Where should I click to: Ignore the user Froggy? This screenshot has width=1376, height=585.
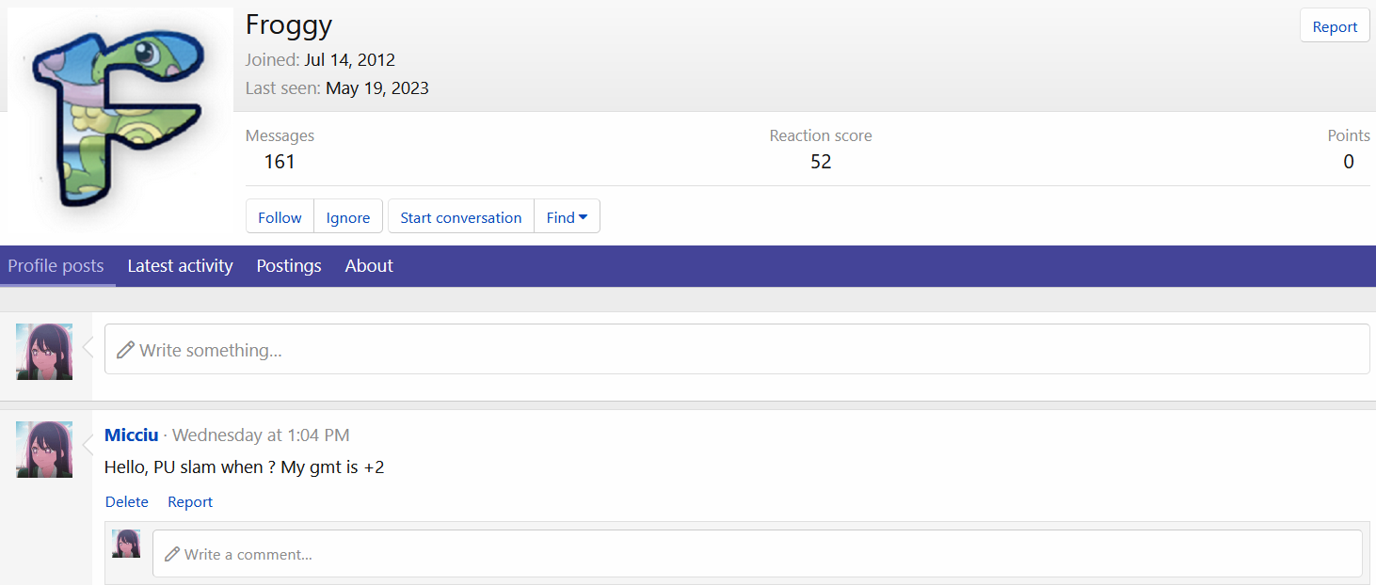pyautogui.click(x=348, y=217)
